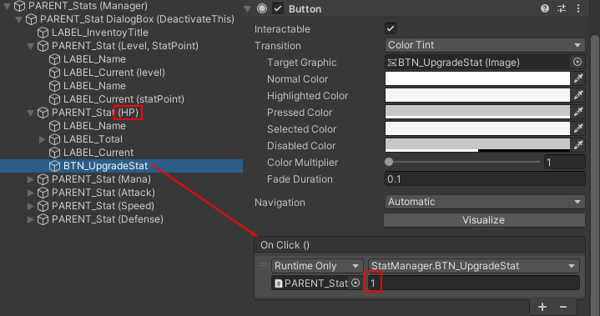Pick Highlighted Color with eyedropper
Image resolution: width=600 pixels, height=316 pixels.
(x=578, y=95)
